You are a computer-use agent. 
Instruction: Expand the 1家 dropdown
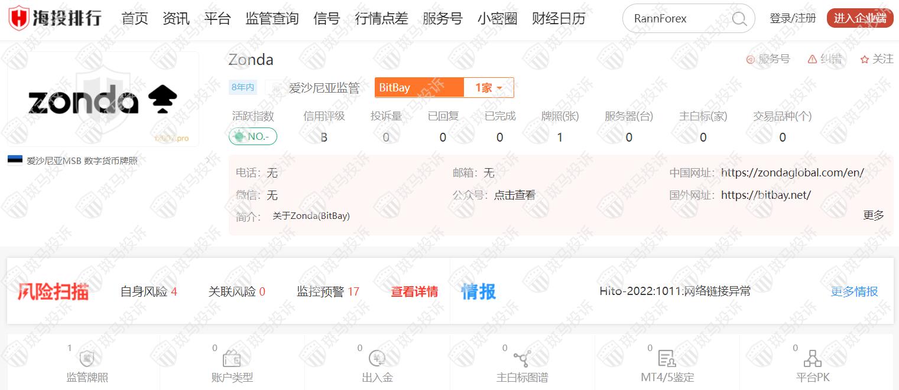[489, 88]
